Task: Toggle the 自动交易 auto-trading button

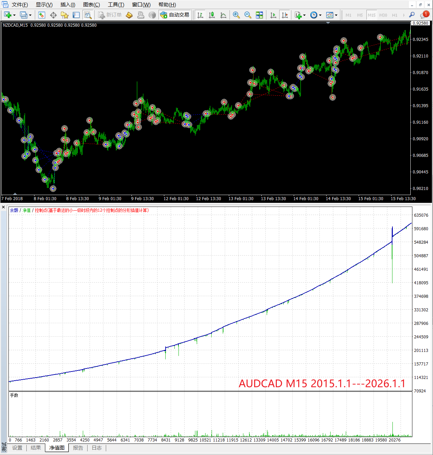Action: (x=175, y=15)
